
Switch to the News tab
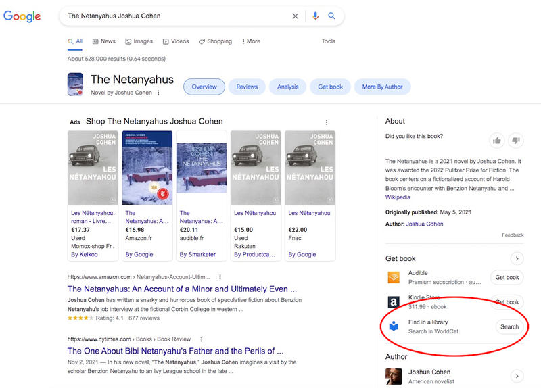coord(104,41)
